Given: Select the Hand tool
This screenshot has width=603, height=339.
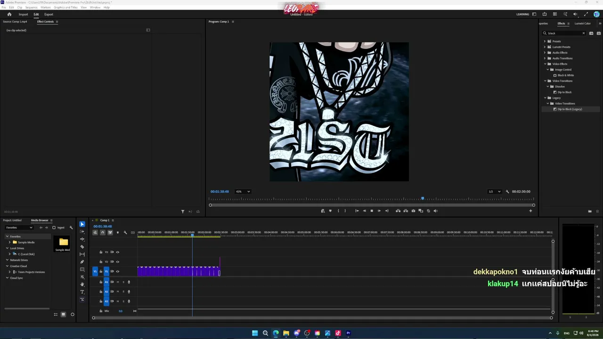Looking at the screenshot, I should tap(82, 284).
